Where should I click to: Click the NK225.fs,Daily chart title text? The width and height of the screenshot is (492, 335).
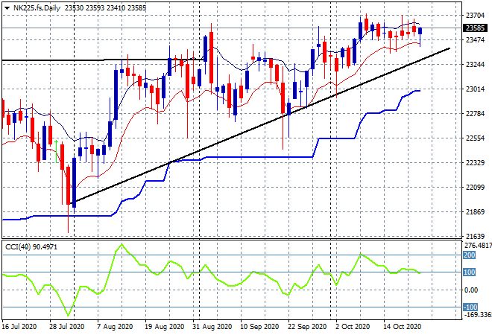tap(37, 8)
